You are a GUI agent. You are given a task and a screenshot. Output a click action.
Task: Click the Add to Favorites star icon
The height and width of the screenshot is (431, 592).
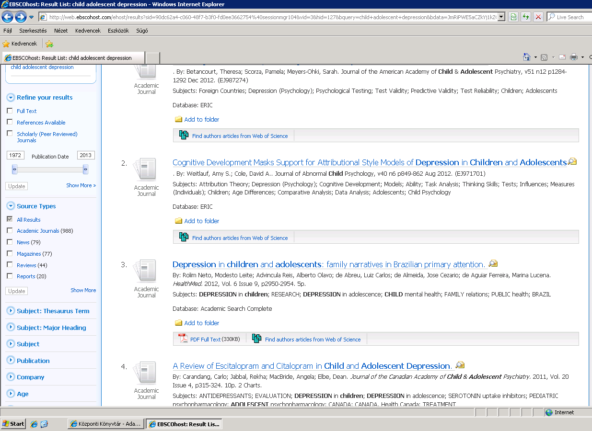49,44
